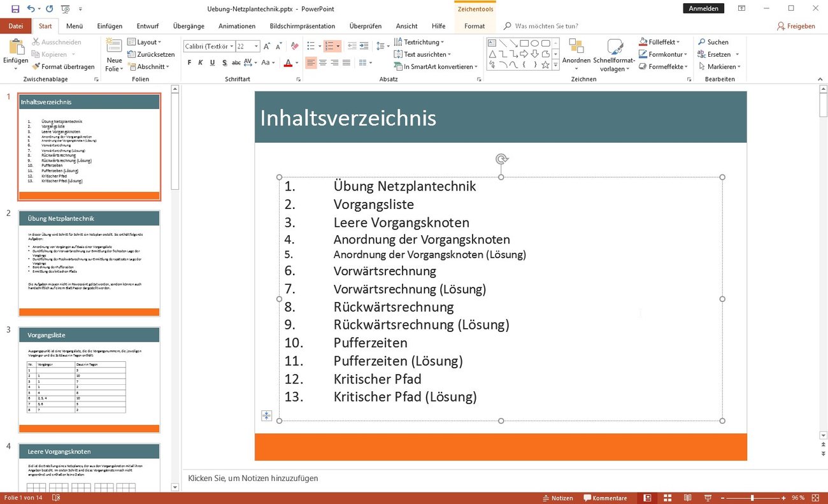Open the Zeichentools Format tab
The width and height of the screenshot is (828, 504).
tap(475, 26)
